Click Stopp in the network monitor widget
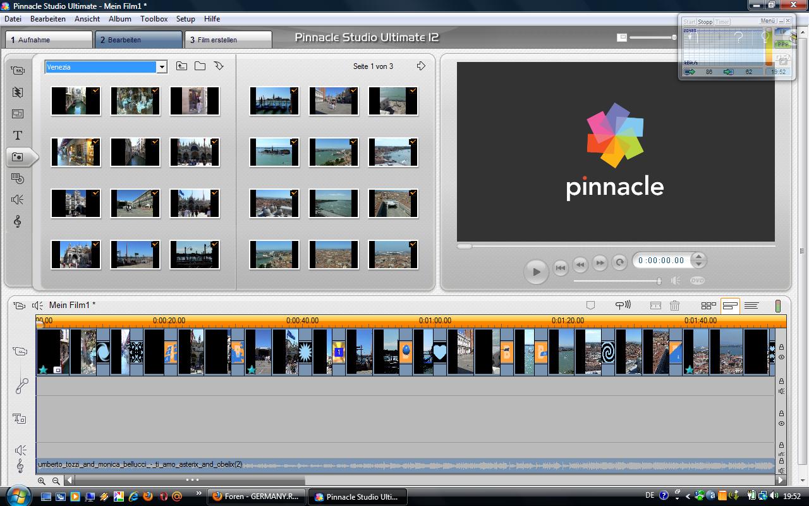This screenshot has height=506, width=809. click(705, 22)
